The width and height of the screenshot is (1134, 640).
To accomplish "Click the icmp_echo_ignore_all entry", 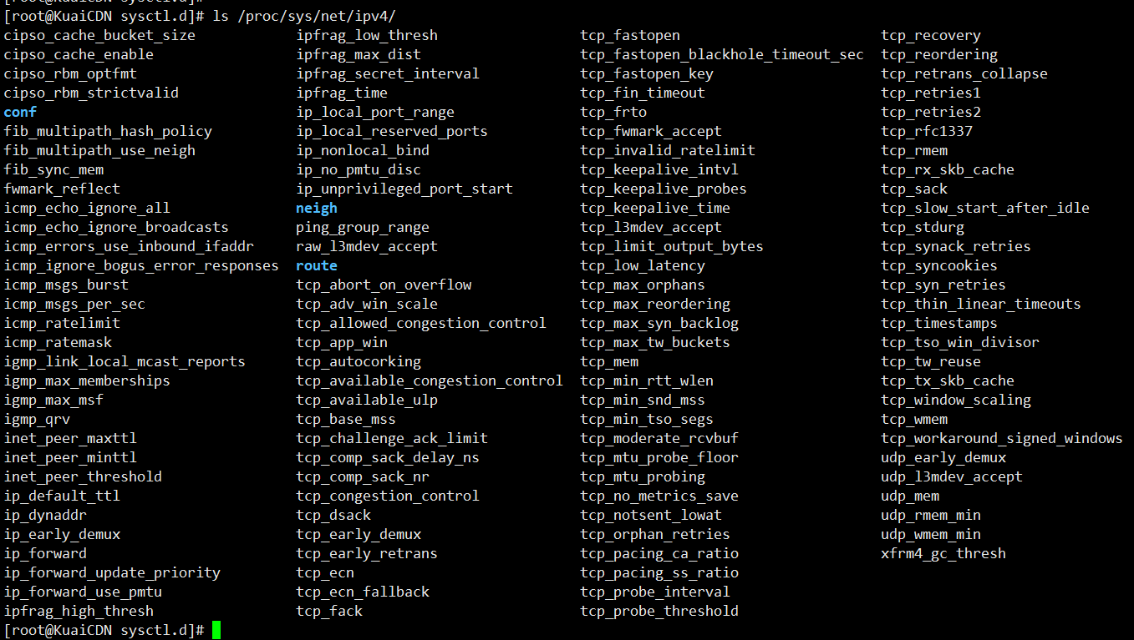I will (87, 208).
